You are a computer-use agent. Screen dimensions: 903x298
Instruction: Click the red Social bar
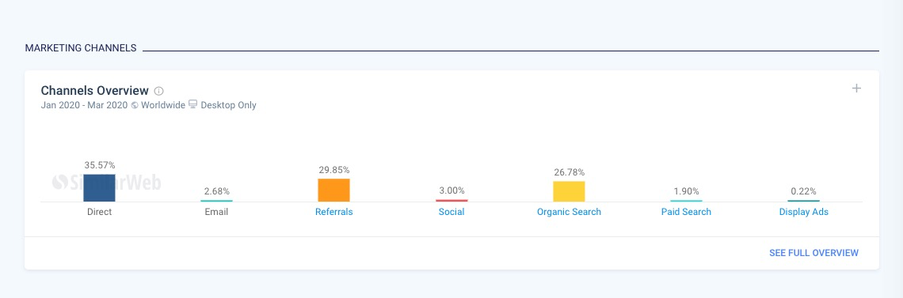point(451,201)
